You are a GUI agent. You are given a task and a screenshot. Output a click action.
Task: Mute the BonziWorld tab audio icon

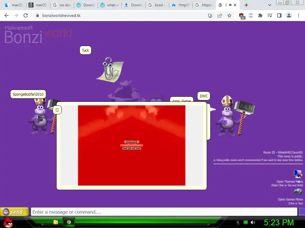tap(230, 5)
